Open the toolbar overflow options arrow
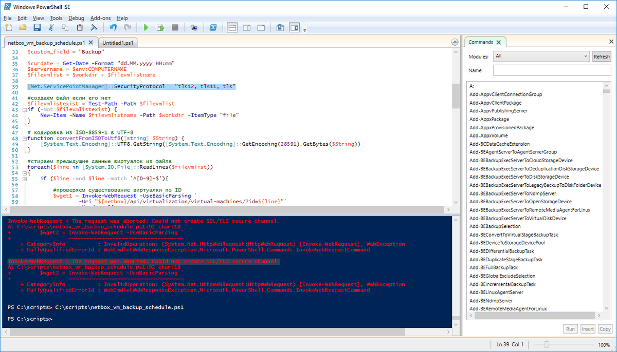The height and width of the screenshot is (352, 617). coord(304,30)
